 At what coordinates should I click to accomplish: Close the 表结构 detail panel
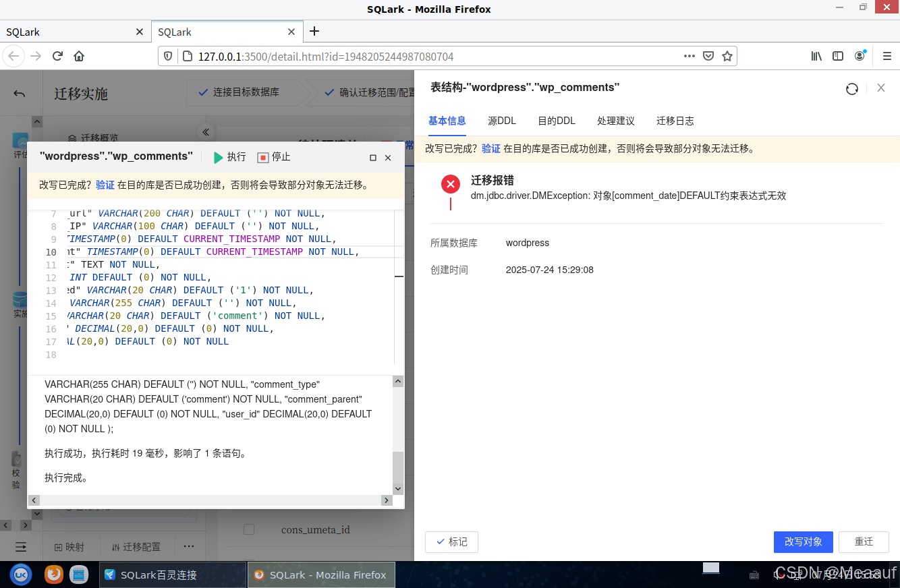pos(881,88)
